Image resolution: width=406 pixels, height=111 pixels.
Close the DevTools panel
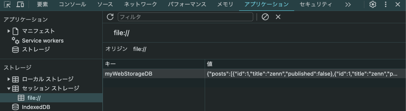398,4
